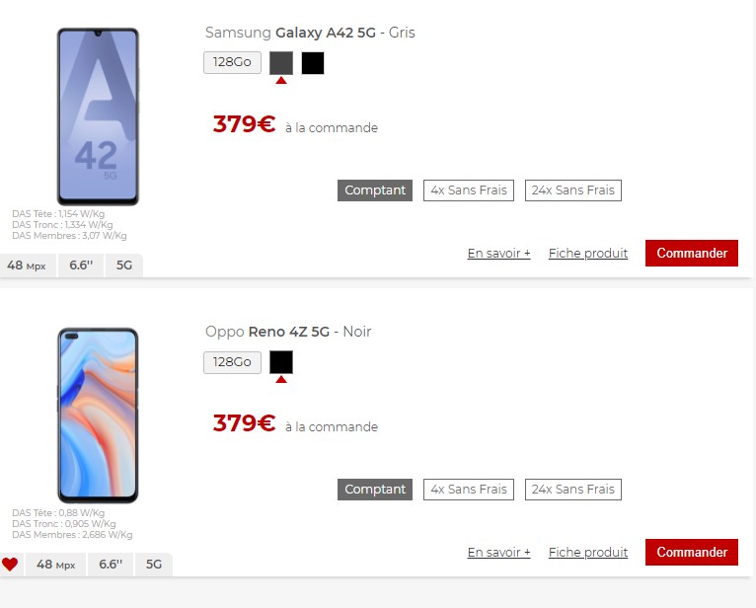Expand En savoir + for Galaxy A42
This screenshot has width=756, height=608.
coord(499,253)
